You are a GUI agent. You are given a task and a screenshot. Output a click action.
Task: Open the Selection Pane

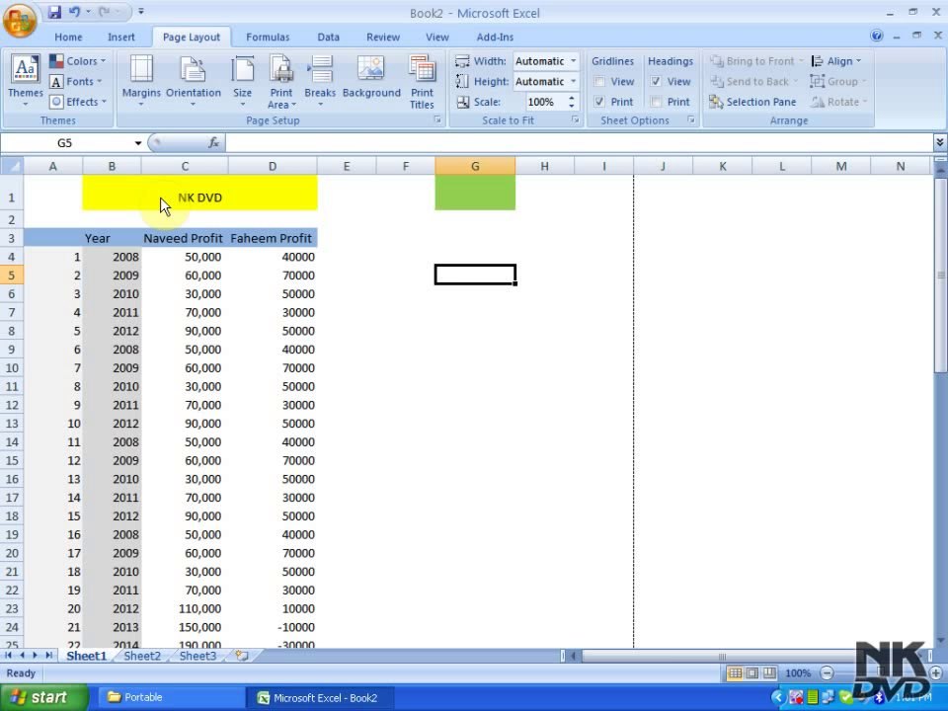pyautogui.click(x=752, y=102)
